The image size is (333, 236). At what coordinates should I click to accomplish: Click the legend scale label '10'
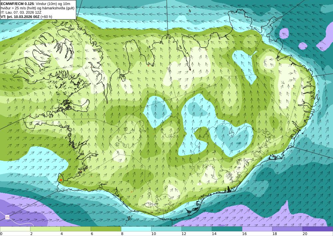tap(153, 234)
